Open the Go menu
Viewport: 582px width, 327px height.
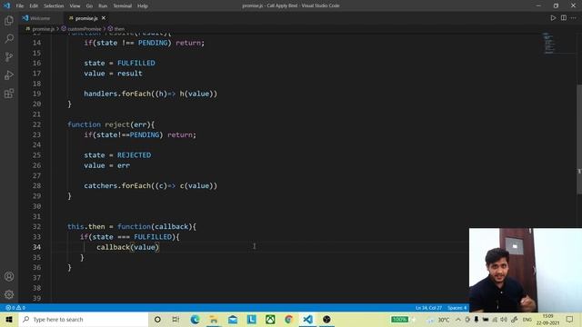point(89,5)
